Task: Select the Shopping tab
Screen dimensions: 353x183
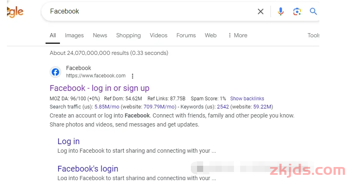Action: [128, 36]
